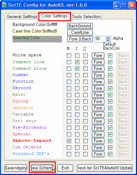Enable bold for Keyword
This screenshot has width=137, height=175.
point(69,88)
